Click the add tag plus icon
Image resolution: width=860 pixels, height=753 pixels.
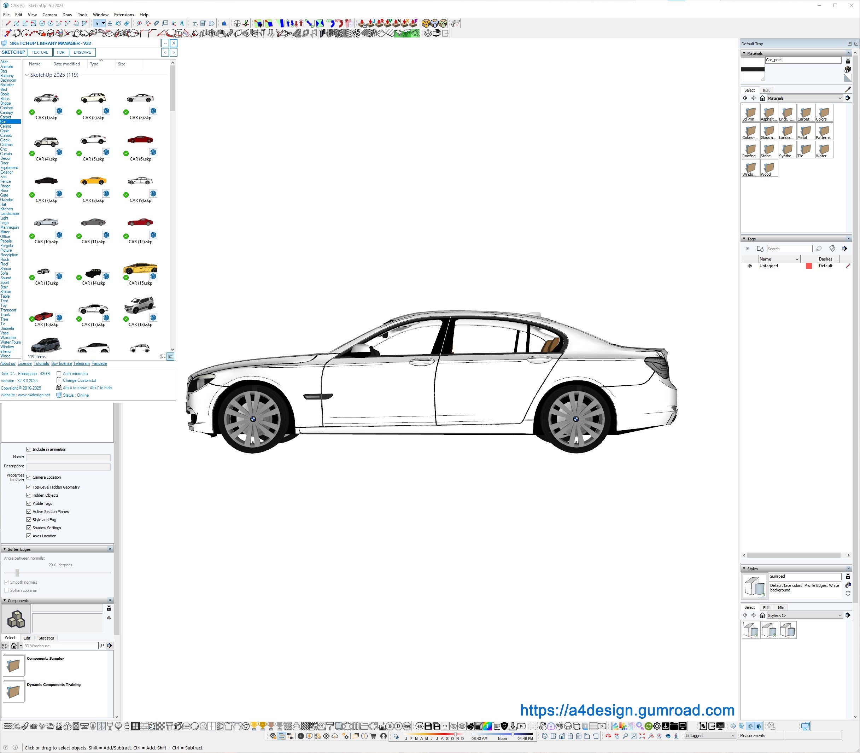747,249
